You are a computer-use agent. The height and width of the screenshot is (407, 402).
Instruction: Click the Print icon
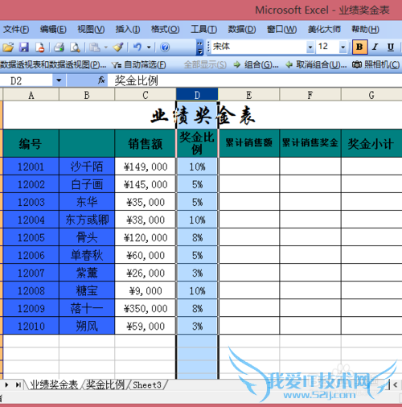[59, 47]
